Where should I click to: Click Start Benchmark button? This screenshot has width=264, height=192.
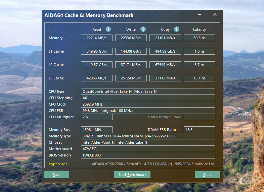coord(132,175)
